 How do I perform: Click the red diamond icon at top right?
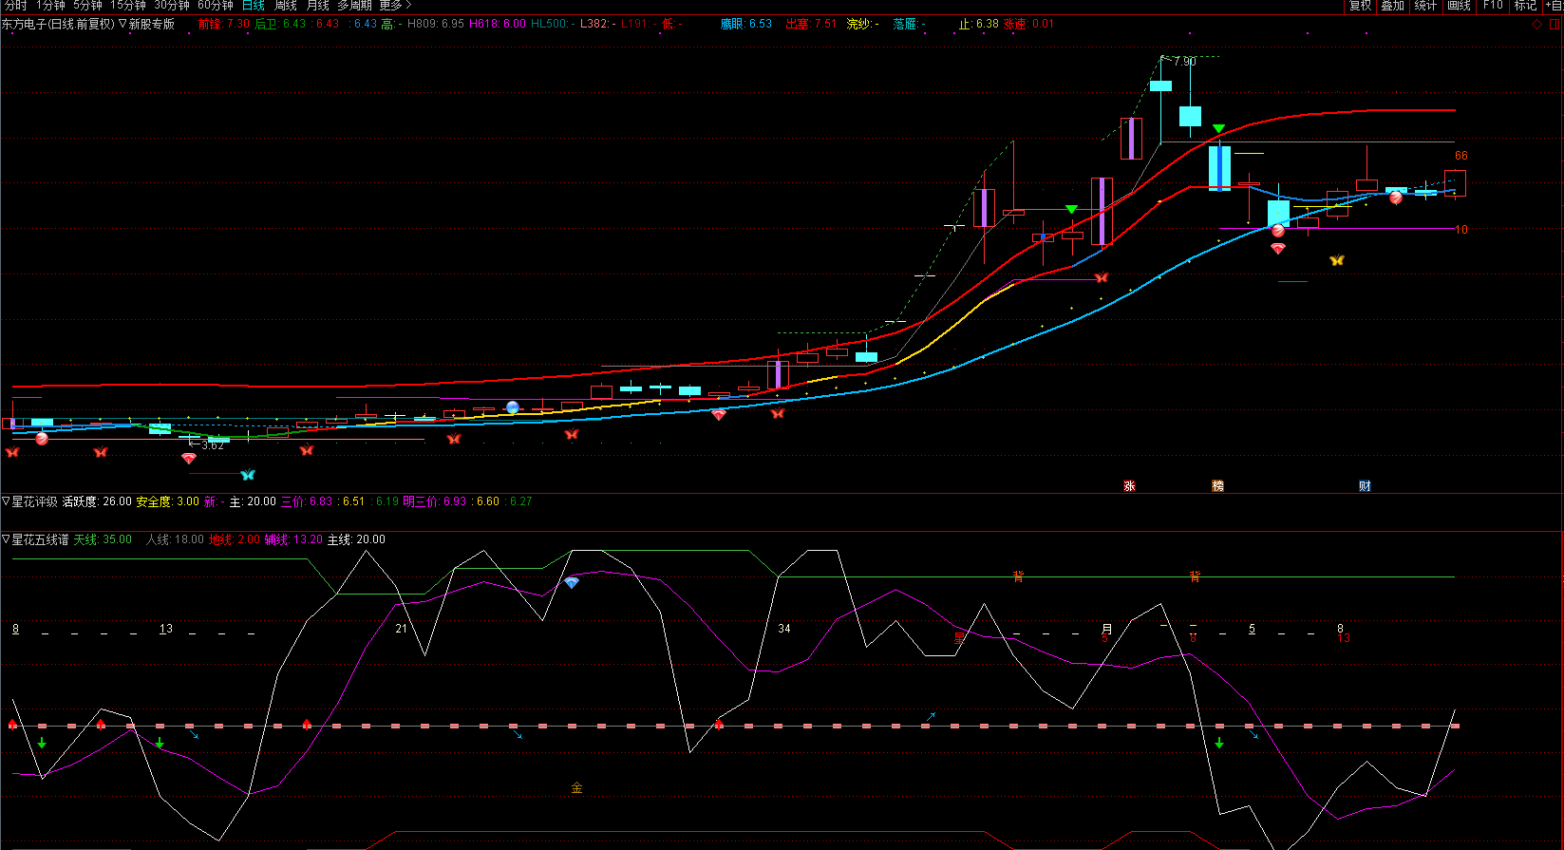tap(1537, 25)
